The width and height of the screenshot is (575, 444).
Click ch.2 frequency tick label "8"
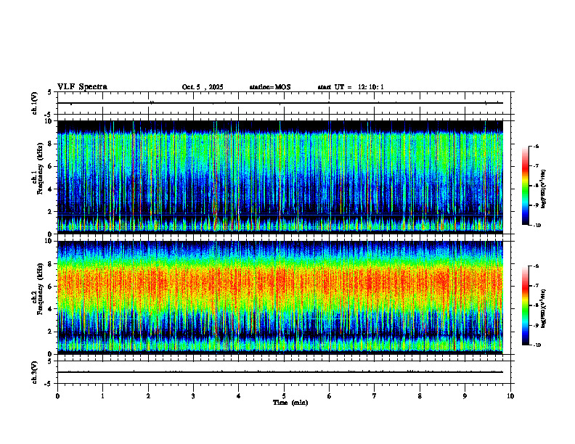click(x=51, y=264)
